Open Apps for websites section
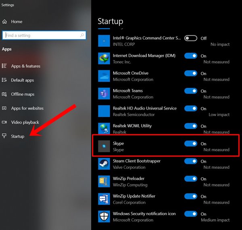 click(27, 108)
